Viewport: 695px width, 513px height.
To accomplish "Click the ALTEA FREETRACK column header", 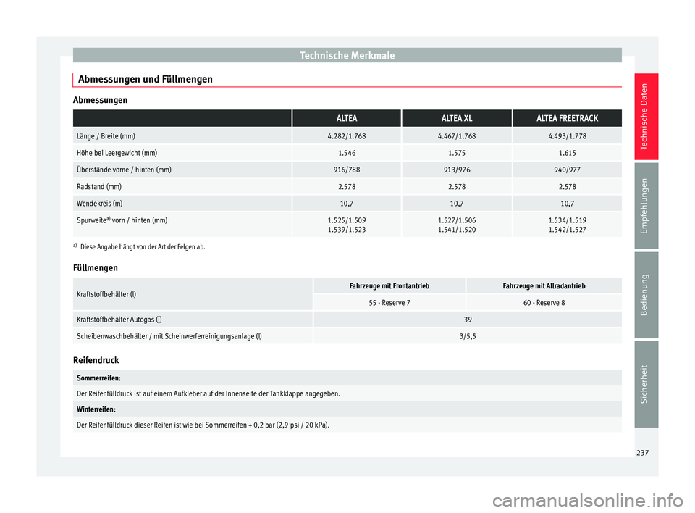I will coord(568,119).
